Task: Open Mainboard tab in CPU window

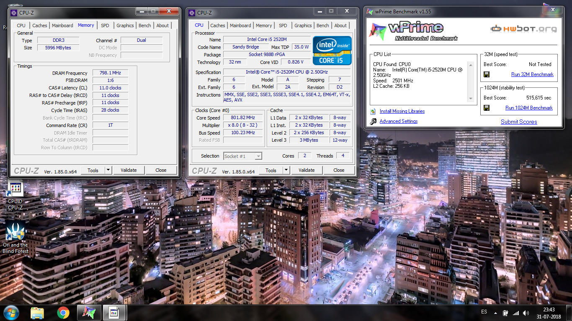Action: 240,25
